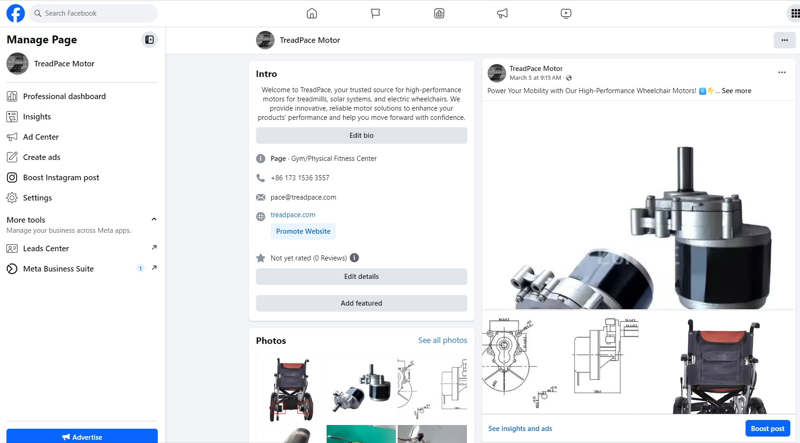Open the Home feed icon
This screenshot has height=443, width=800.
tap(312, 13)
